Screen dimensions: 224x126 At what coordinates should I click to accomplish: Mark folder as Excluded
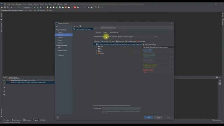(141, 41)
